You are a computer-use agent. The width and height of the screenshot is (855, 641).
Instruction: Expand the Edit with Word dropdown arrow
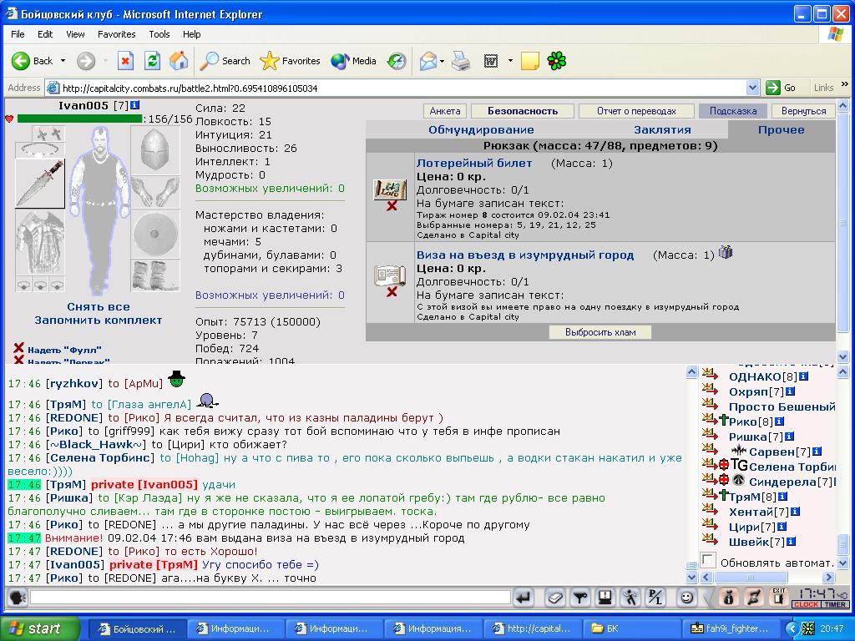click(x=510, y=61)
